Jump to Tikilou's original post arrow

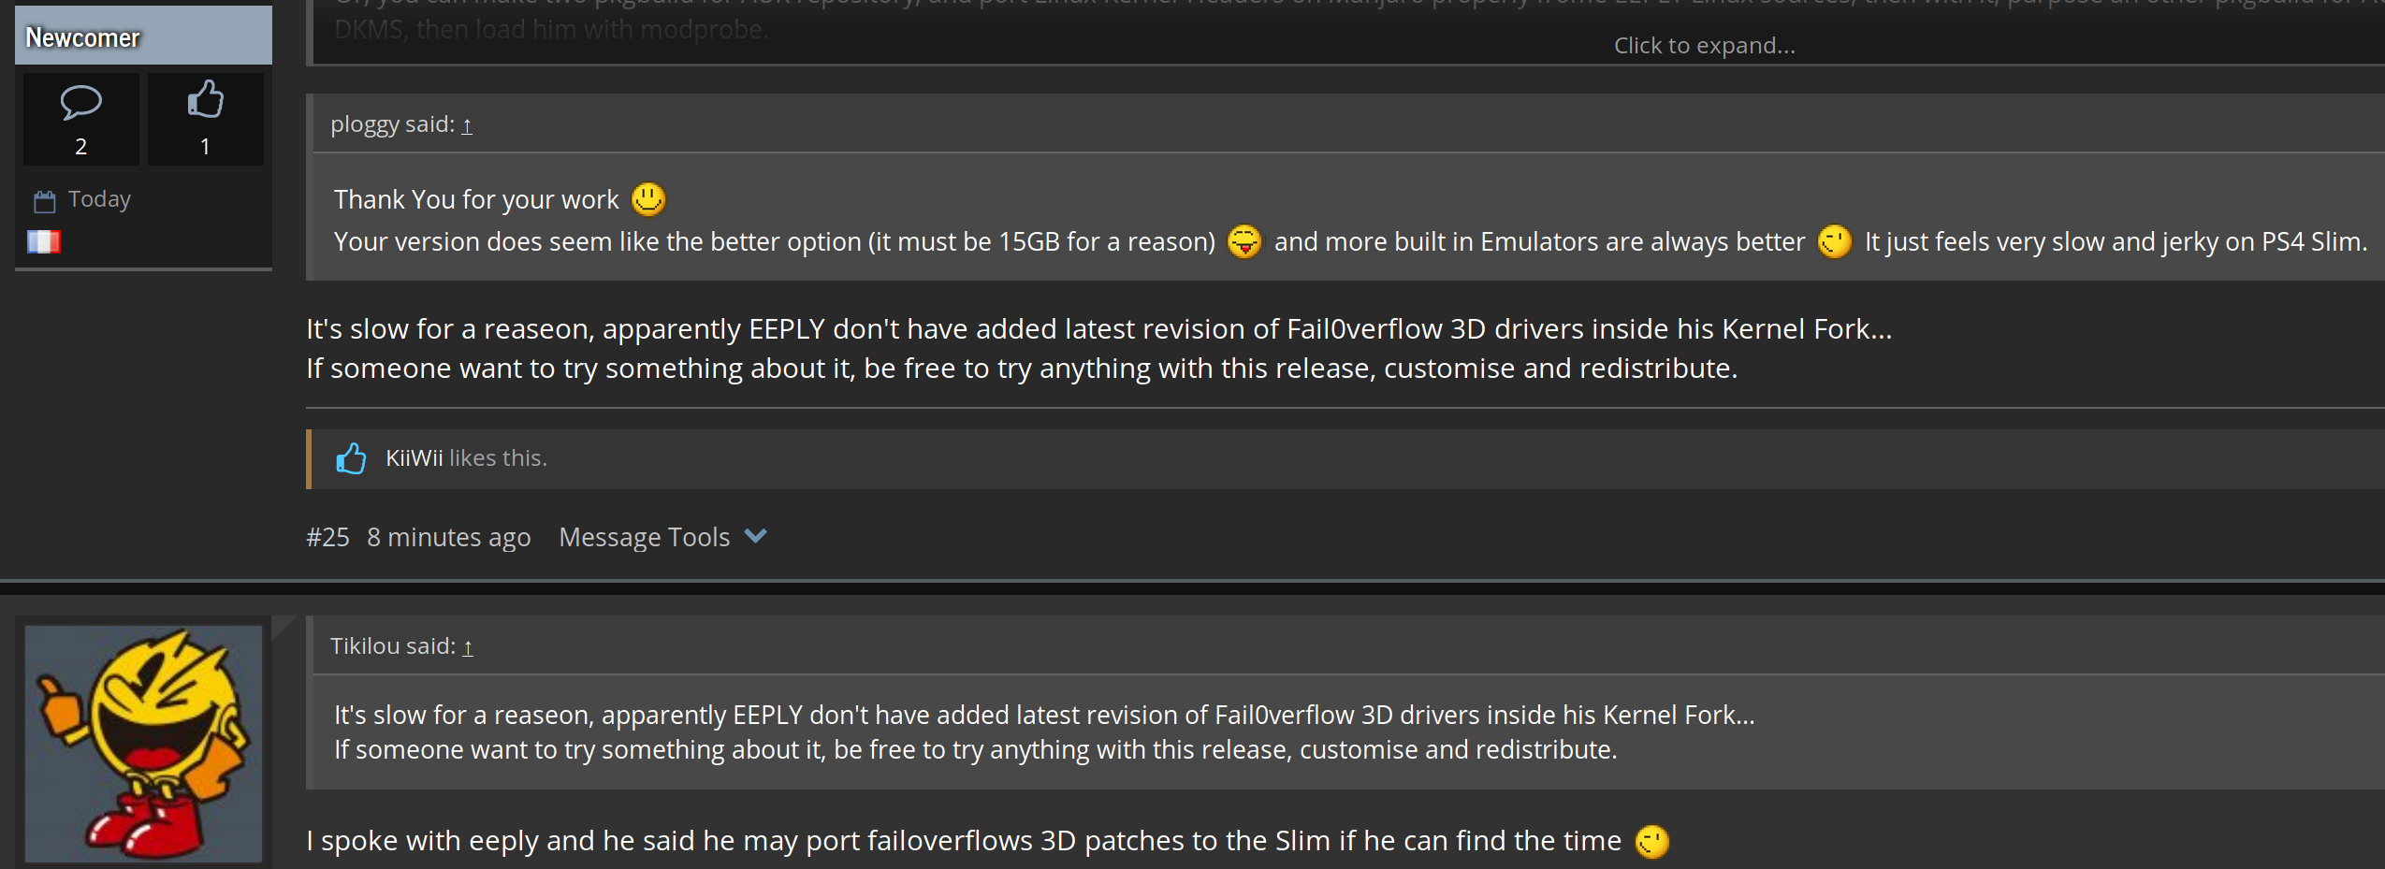click(468, 646)
